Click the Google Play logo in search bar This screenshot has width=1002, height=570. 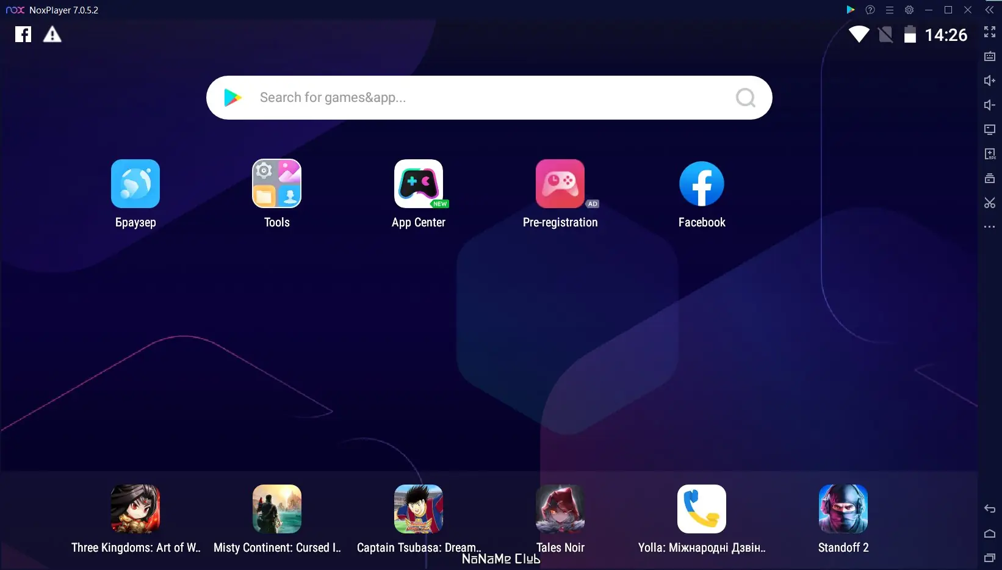pos(232,98)
